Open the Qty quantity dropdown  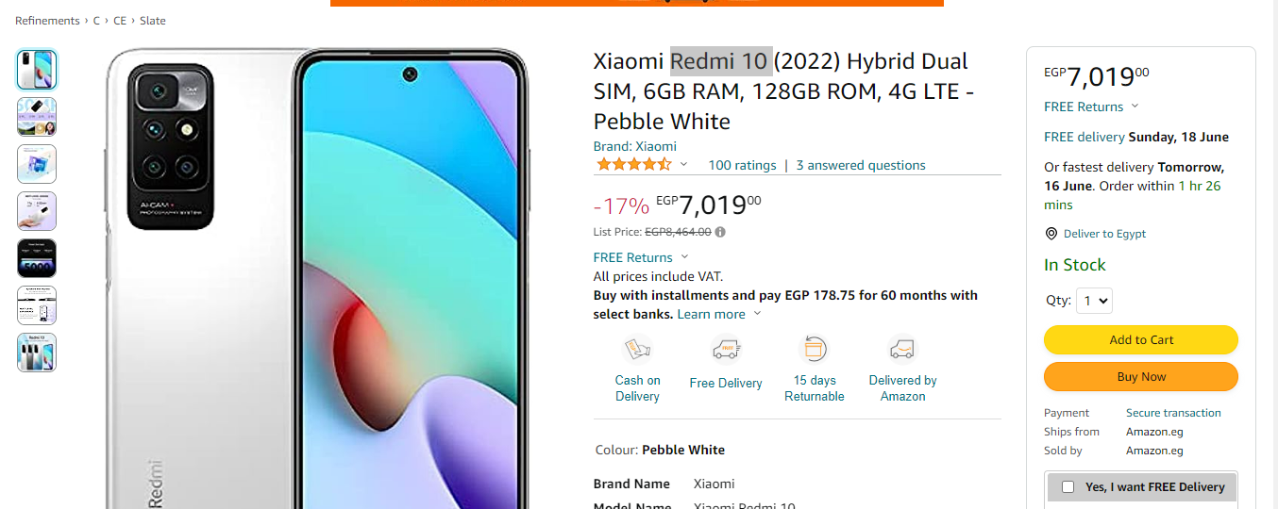click(1096, 301)
